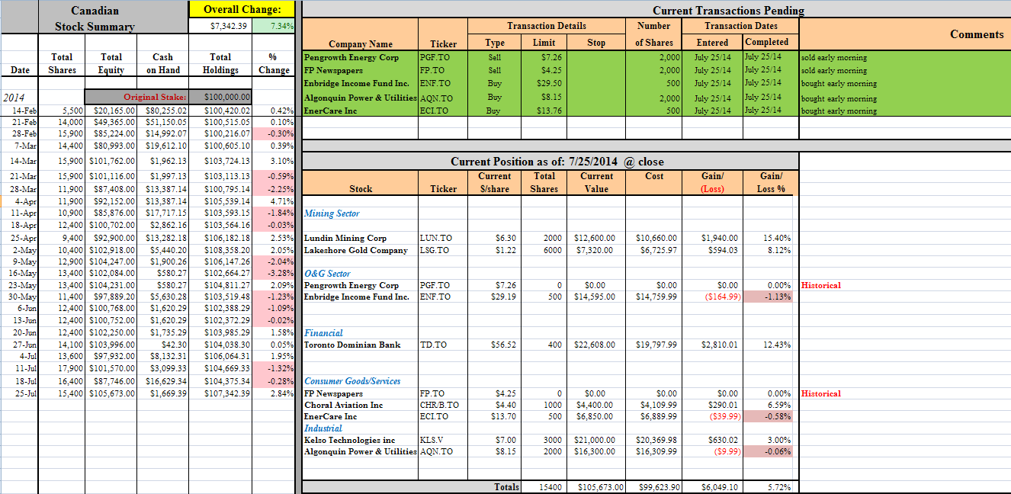Image resolution: width=1011 pixels, height=494 pixels.
Task: Select the "Stock Summary" title cell
Action: (95, 27)
